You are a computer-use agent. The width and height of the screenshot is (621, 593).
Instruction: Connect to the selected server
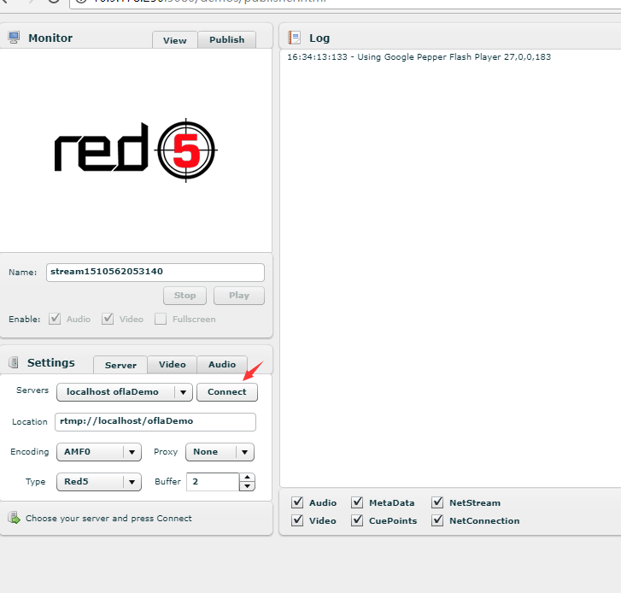[227, 392]
